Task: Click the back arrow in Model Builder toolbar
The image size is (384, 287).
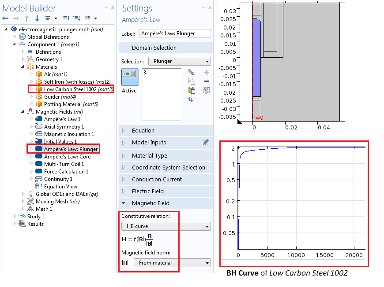Action: coord(6,18)
